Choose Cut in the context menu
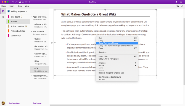This screenshot has width=185, height=106. pos(117,38)
